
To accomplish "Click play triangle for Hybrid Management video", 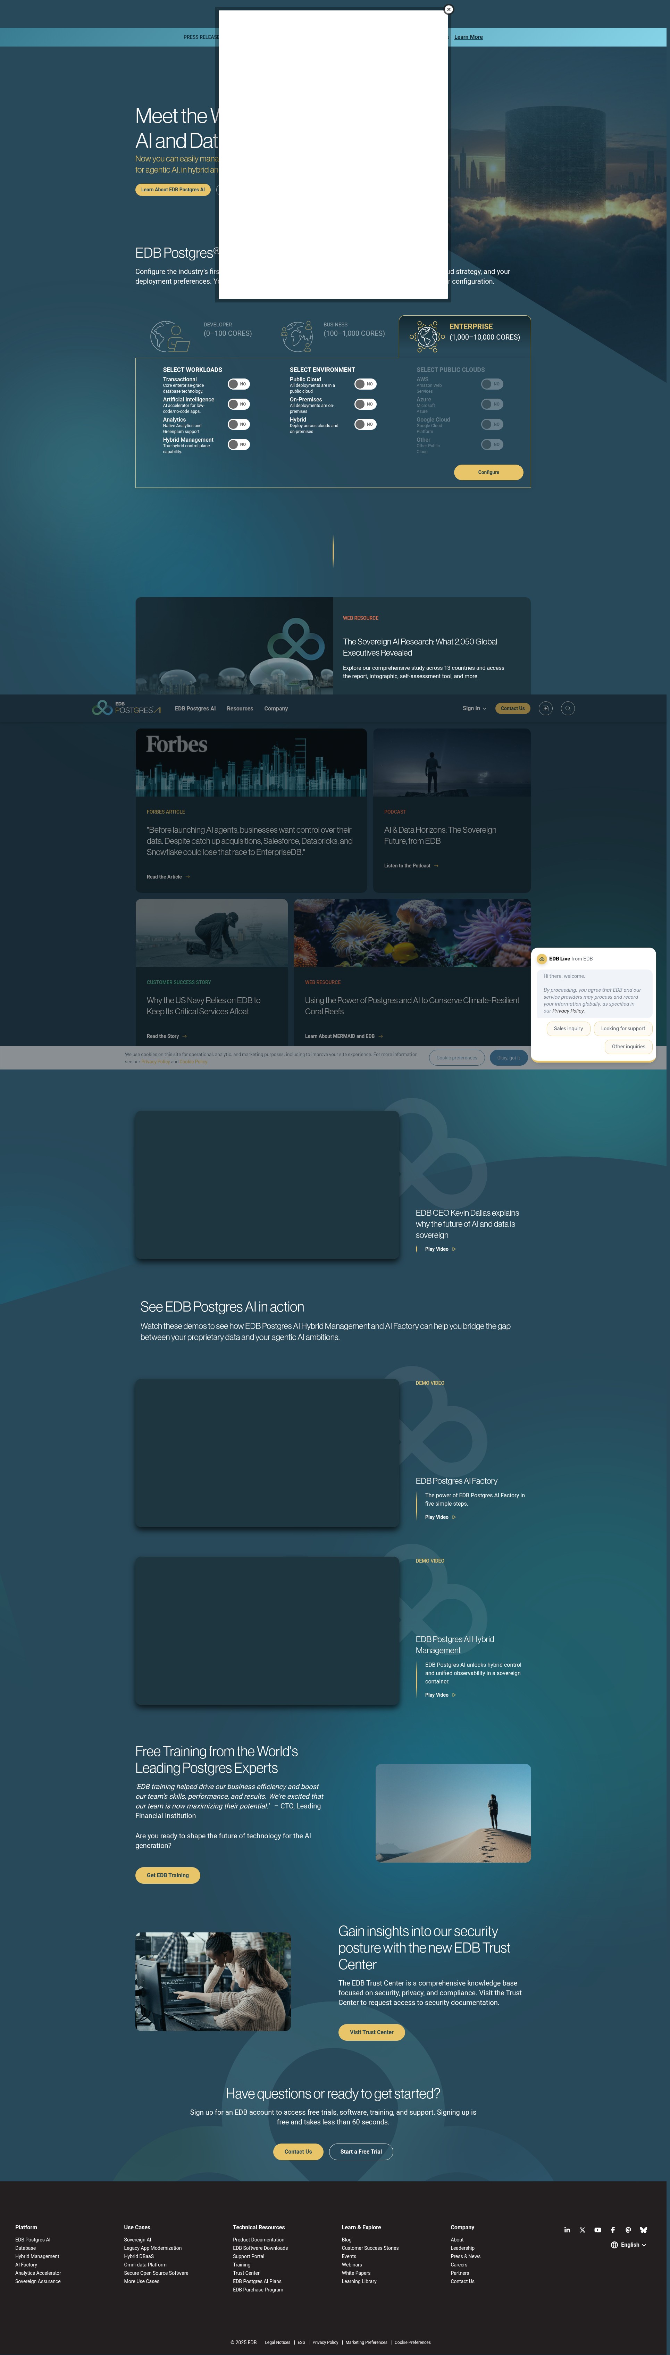I will 454,1695.
